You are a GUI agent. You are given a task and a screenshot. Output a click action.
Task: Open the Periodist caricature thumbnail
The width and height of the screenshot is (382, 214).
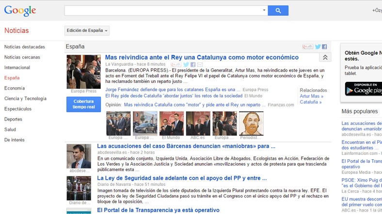[x=251, y=123]
